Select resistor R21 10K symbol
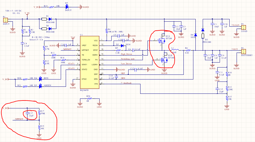 [25, 86]
